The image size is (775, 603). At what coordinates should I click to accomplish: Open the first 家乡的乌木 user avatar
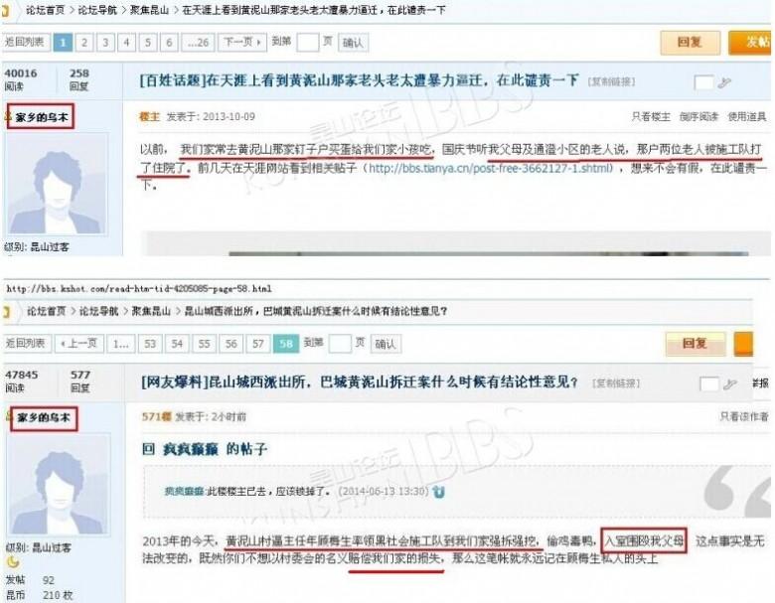coord(57,184)
